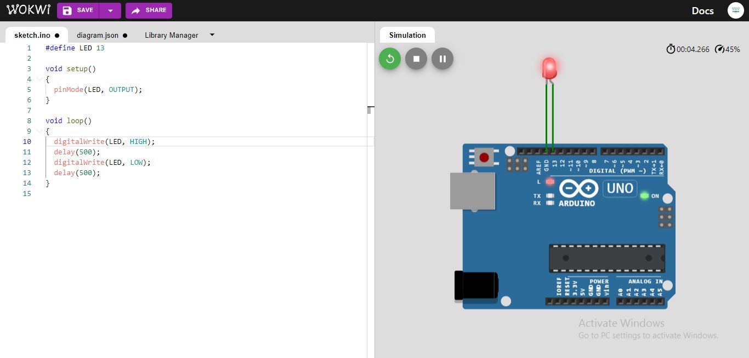Click the POWER pin header
Screen dimensions: 749x358
click(x=577, y=301)
